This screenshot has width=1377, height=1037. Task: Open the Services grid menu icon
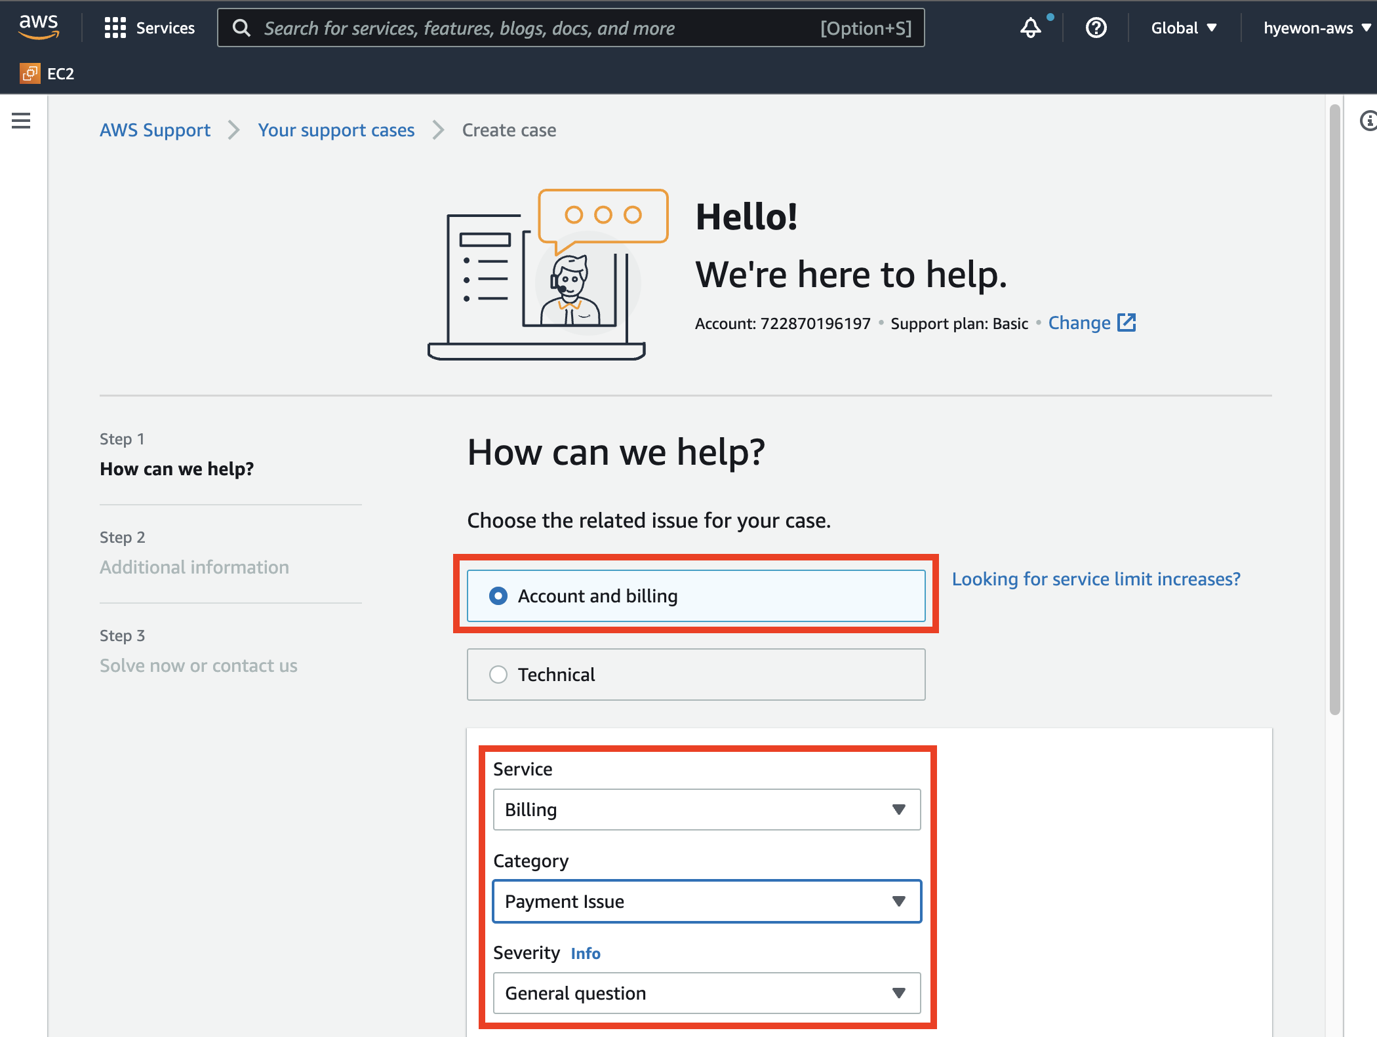(115, 28)
